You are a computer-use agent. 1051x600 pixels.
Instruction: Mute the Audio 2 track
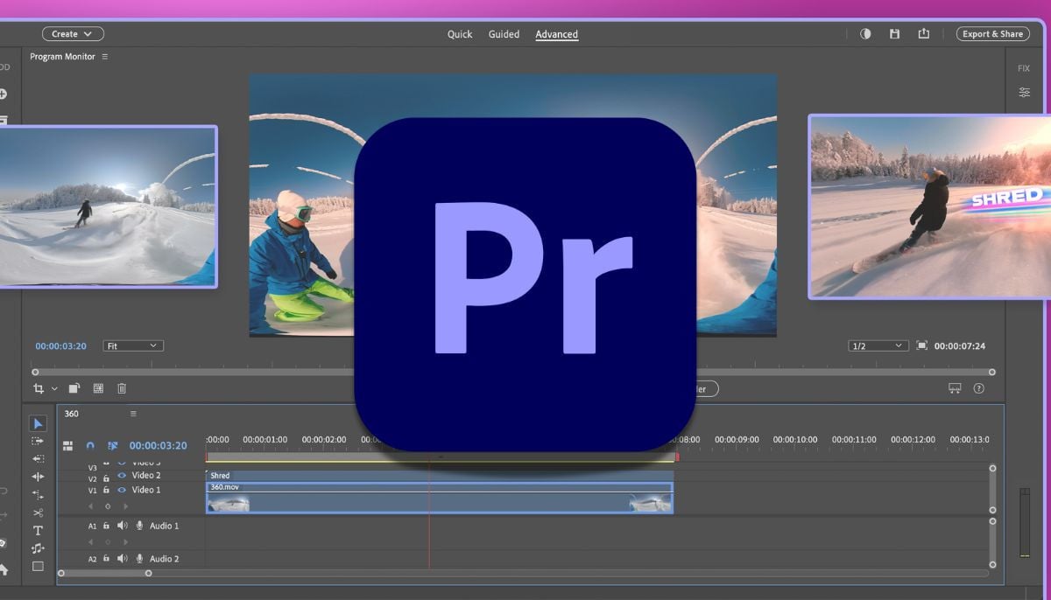(122, 559)
